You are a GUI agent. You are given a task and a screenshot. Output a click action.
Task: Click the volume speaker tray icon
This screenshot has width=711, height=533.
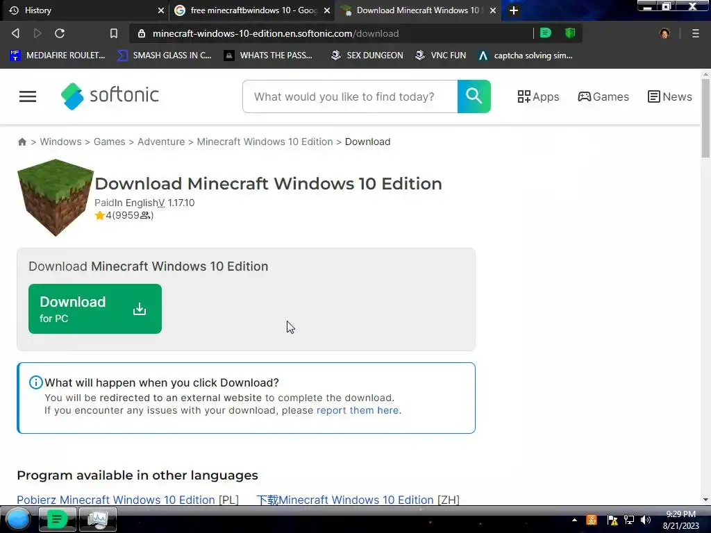646,520
